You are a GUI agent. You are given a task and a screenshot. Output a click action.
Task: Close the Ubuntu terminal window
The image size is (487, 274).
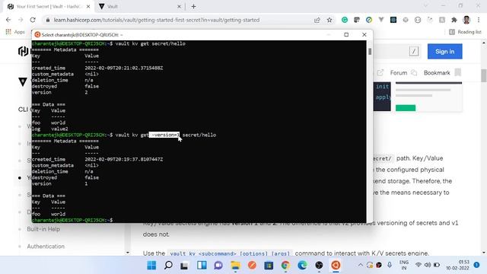[364, 34]
